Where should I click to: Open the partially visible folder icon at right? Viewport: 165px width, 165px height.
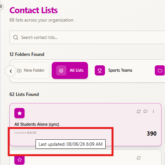(x=160, y=71)
